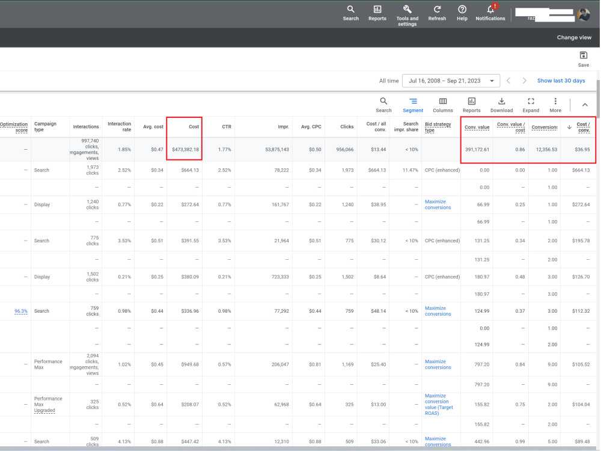Click Conversions column header

pos(545,127)
